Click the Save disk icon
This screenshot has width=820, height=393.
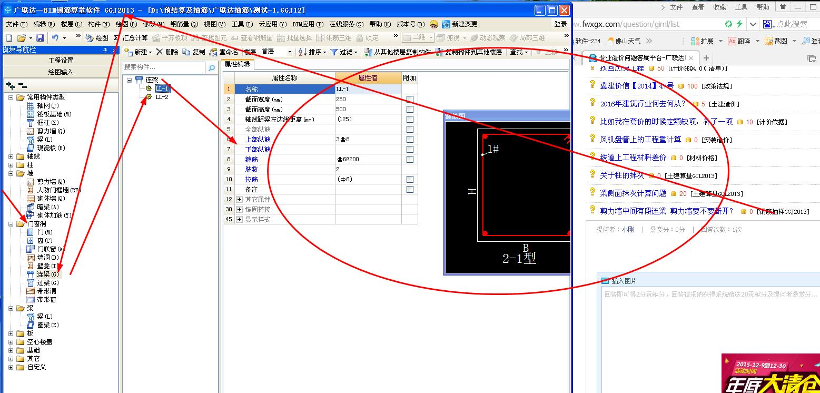(39, 38)
